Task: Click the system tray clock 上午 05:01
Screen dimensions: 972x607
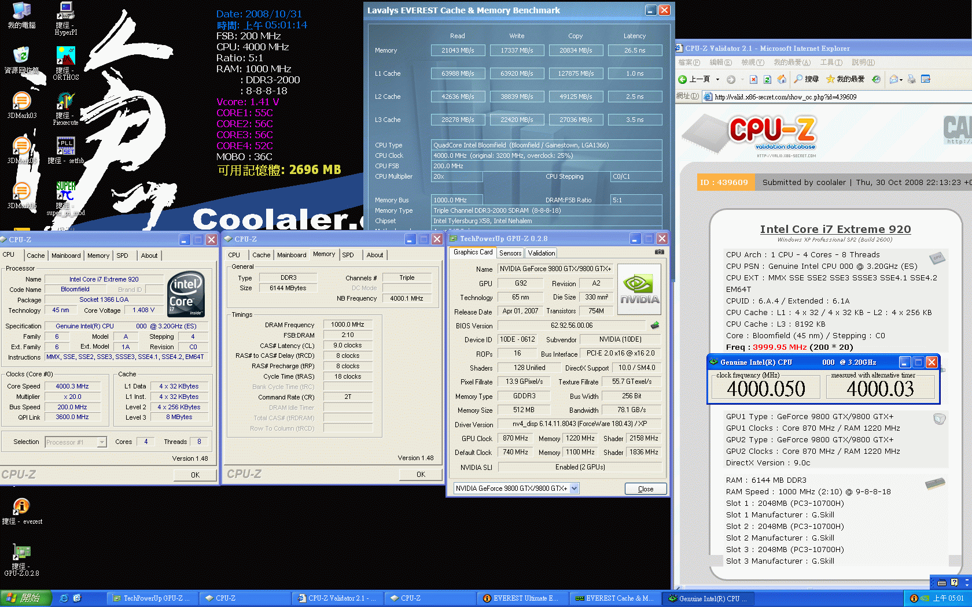Action: [948, 598]
